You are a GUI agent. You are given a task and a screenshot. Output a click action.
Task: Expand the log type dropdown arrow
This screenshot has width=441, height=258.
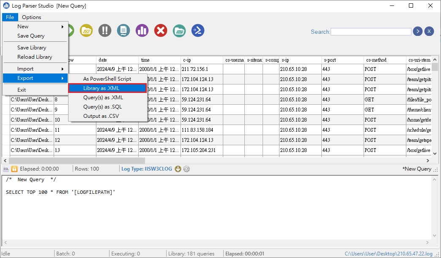pos(178,169)
